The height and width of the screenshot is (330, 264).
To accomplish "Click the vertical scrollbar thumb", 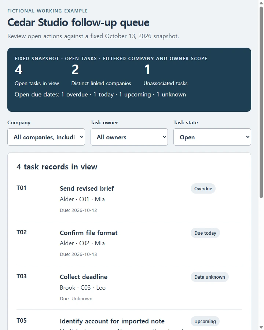I will (261, 102).
